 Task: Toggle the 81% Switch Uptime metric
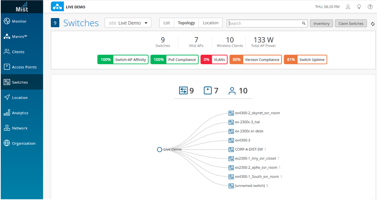click(x=305, y=60)
